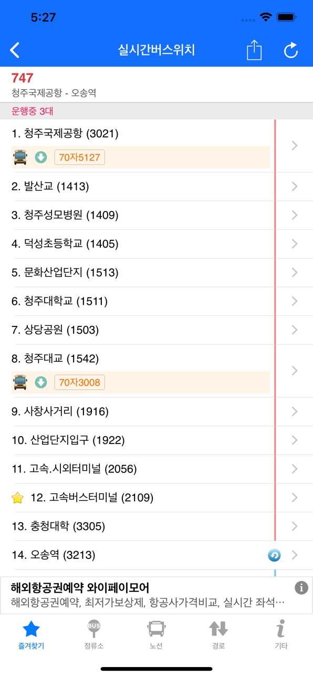The height and width of the screenshot is (677, 313).
Task: Open the ad info icon
Action: click(301, 588)
